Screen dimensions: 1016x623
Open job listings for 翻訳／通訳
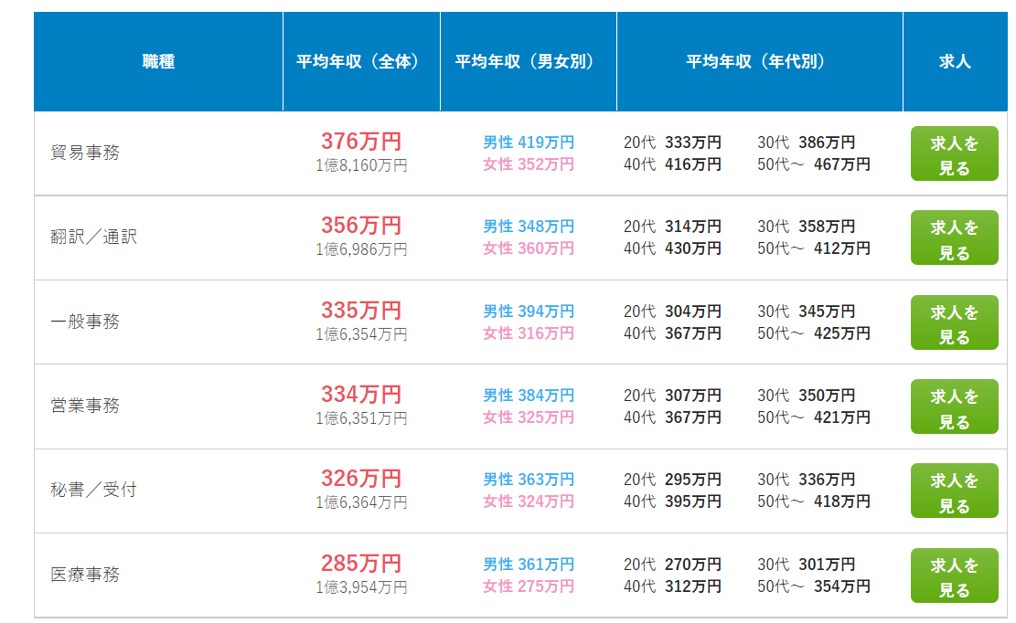pos(954,238)
